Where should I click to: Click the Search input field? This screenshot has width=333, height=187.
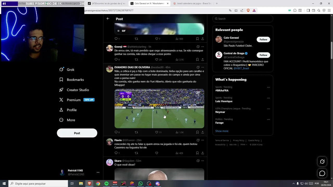243,19
